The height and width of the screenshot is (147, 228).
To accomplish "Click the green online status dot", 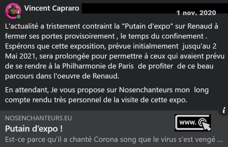I will point(19,17).
